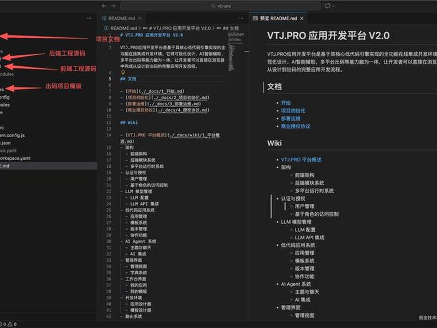Click '主题与聊天' item in preview
This screenshot has height=328, width=437.
[307, 292]
